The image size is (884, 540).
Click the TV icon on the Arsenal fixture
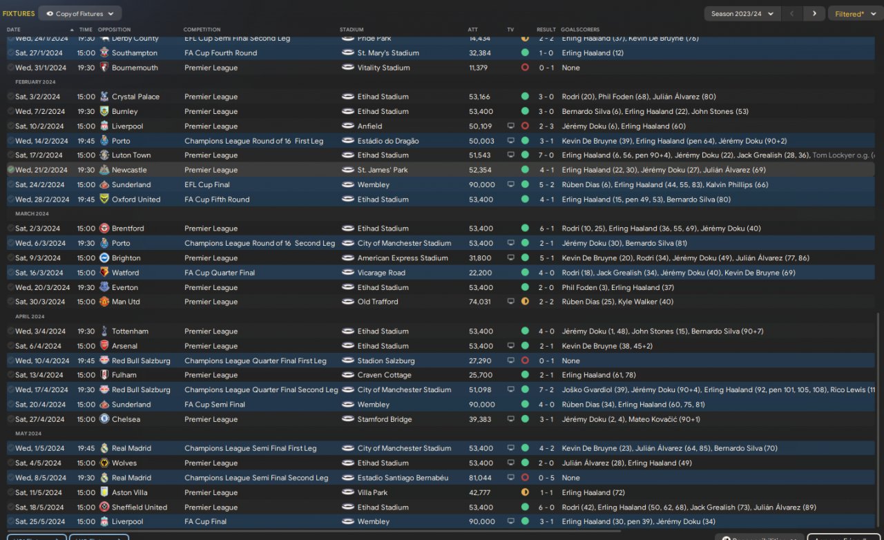510,346
